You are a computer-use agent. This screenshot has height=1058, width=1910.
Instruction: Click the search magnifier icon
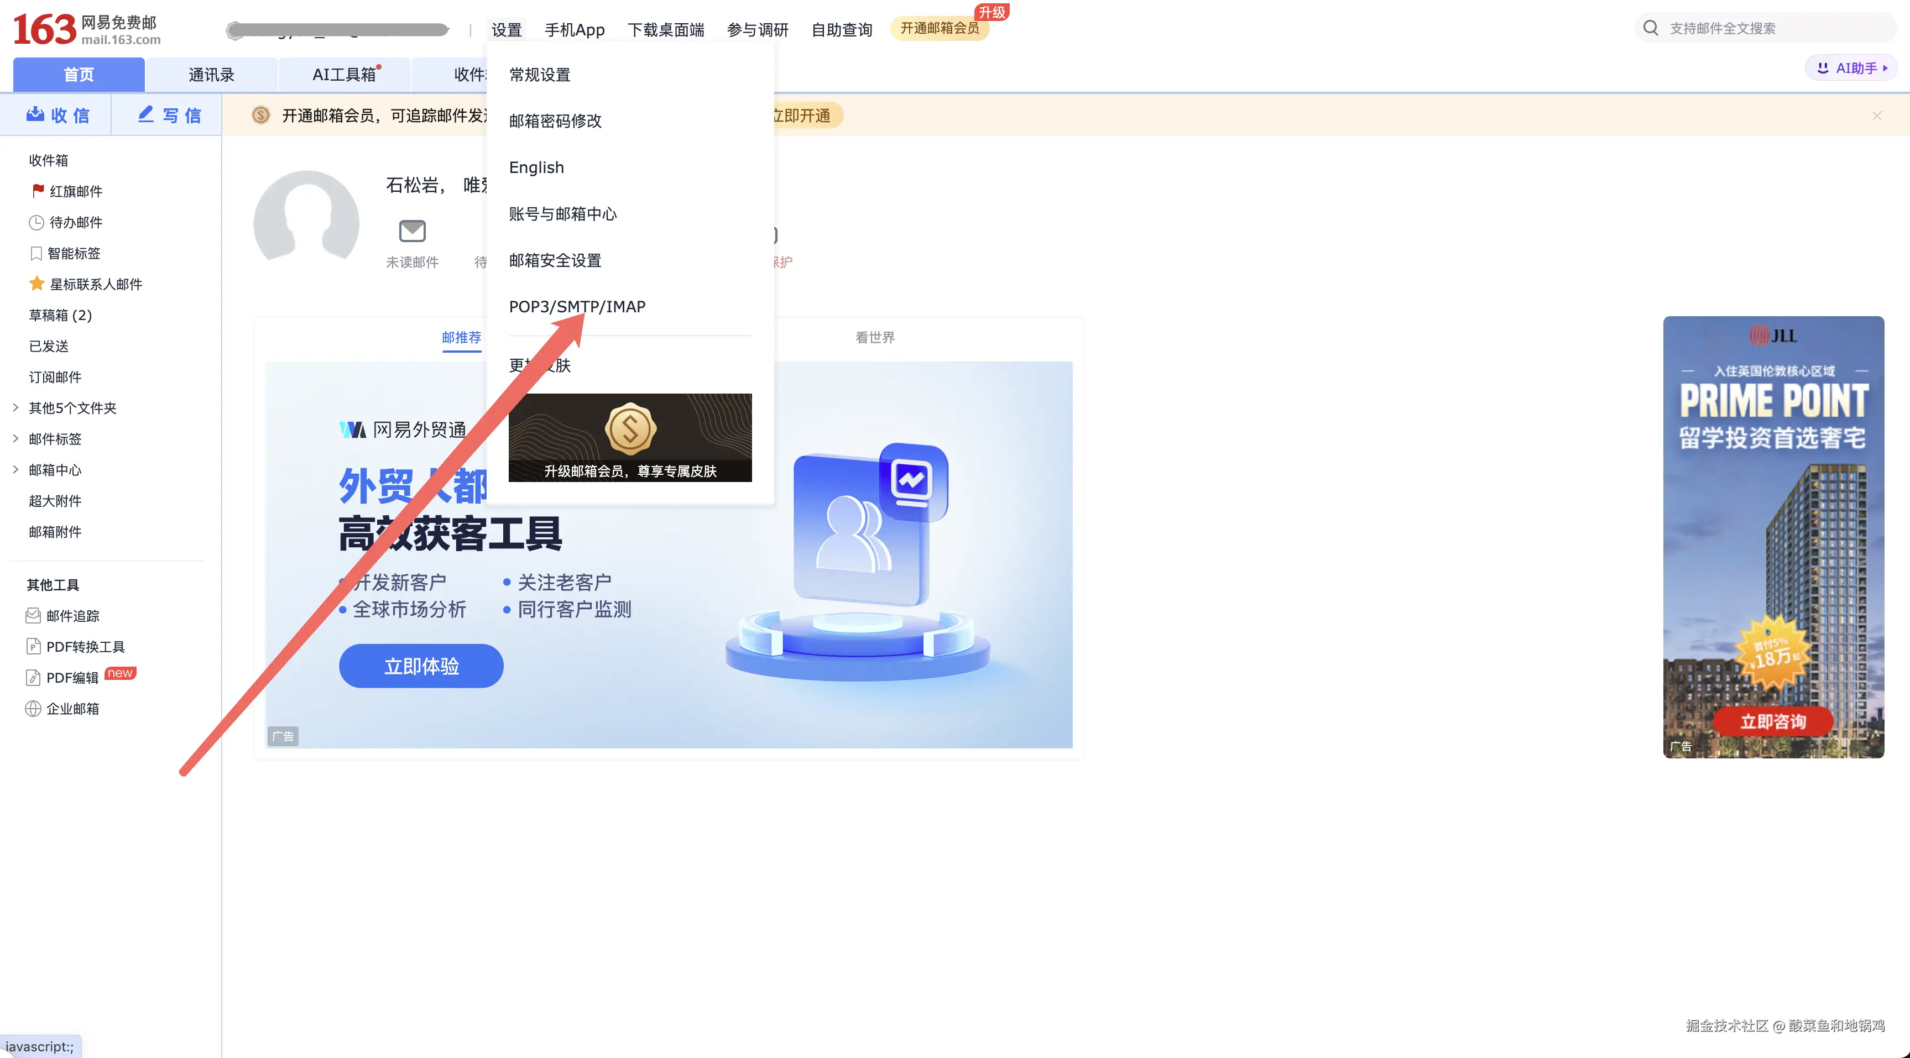[1651, 28]
